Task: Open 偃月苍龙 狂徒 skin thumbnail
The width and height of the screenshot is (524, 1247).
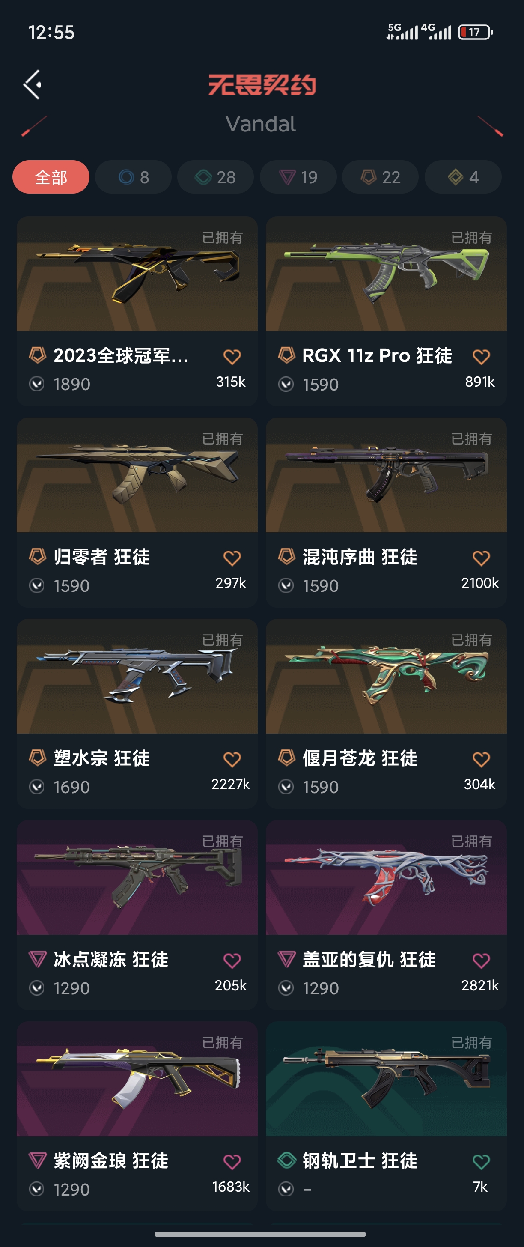Action: pyautogui.click(x=386, y=676)
